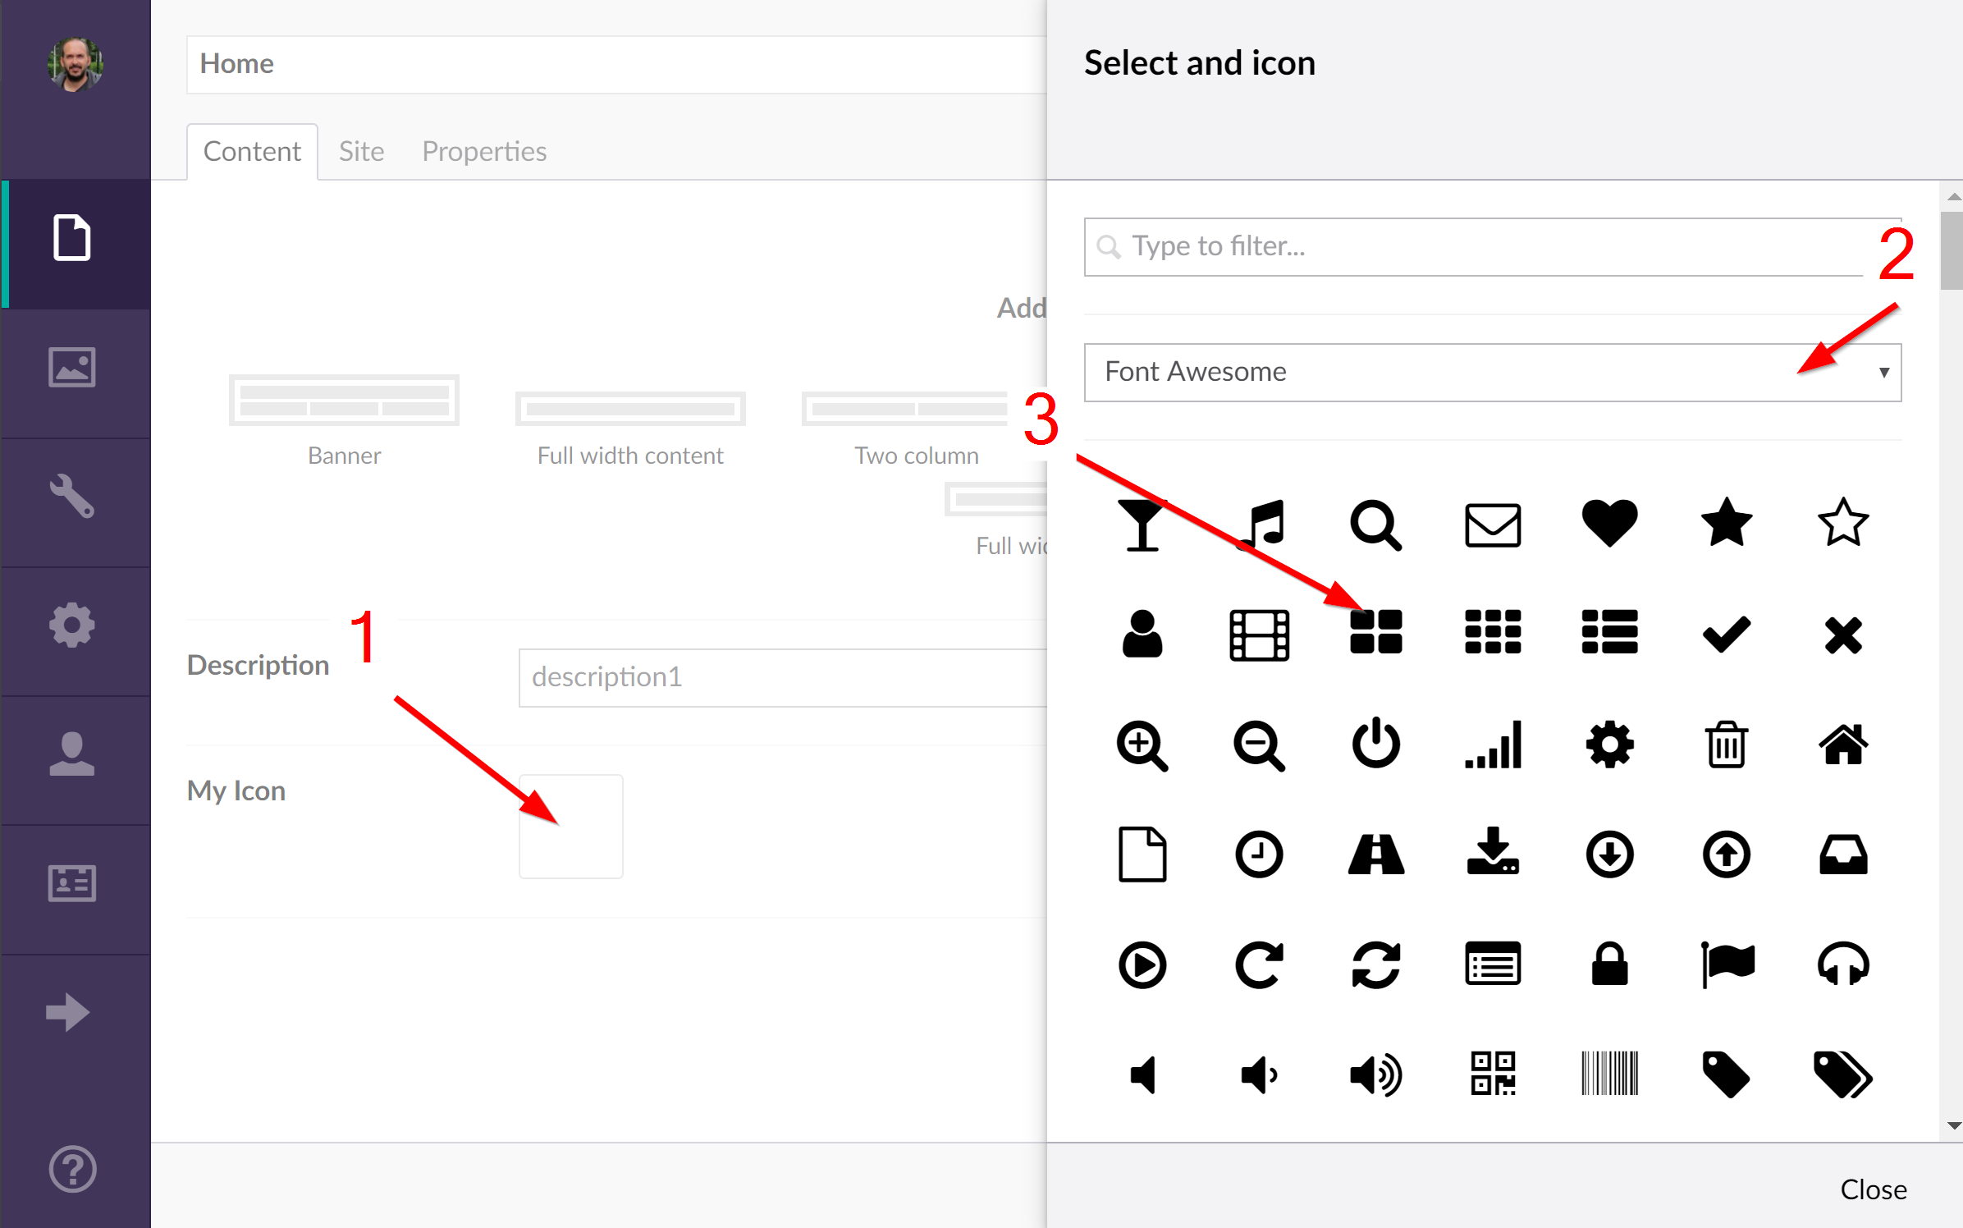This screenshot has width=1963, height=1228.
Task: Close the icon picker panel
Action: click(1874, 1189)
